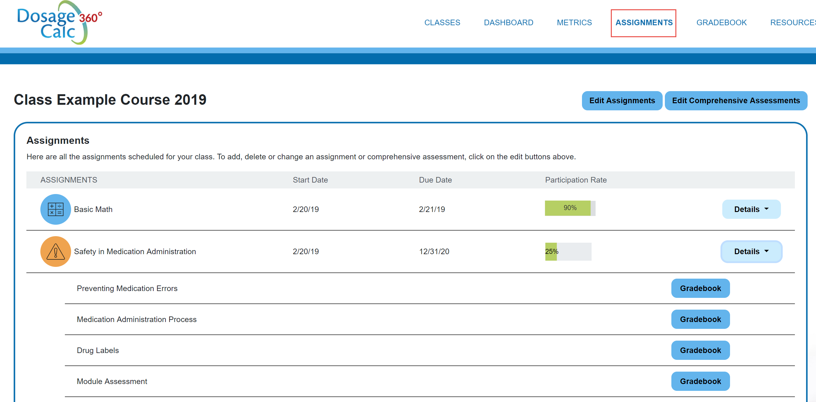Click the 90% participation rate bar
Image resolution: width=816 pixels, height=402 pixels.
pyautogui.click(x=570, y=208)
